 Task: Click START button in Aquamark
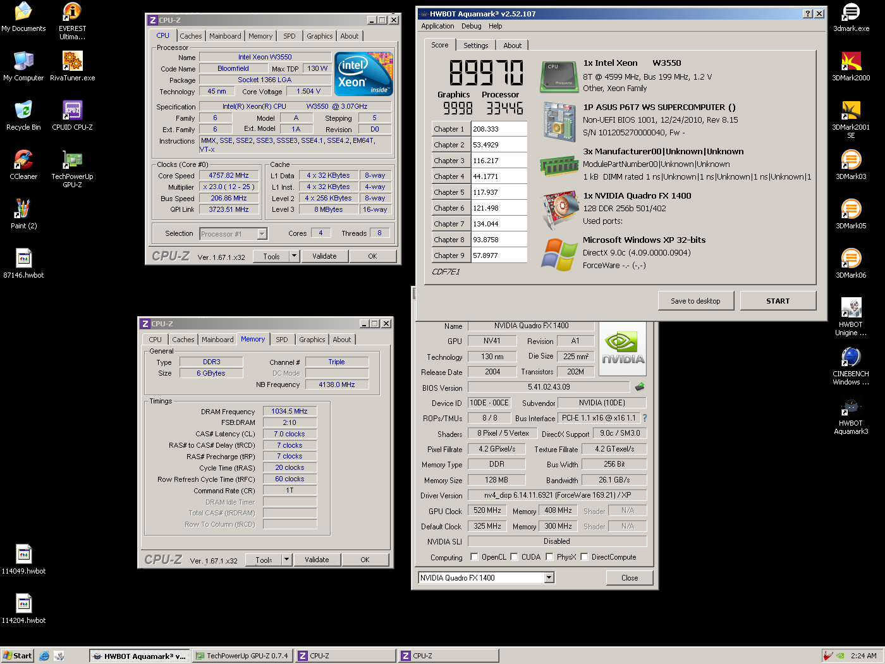[778, 301]
